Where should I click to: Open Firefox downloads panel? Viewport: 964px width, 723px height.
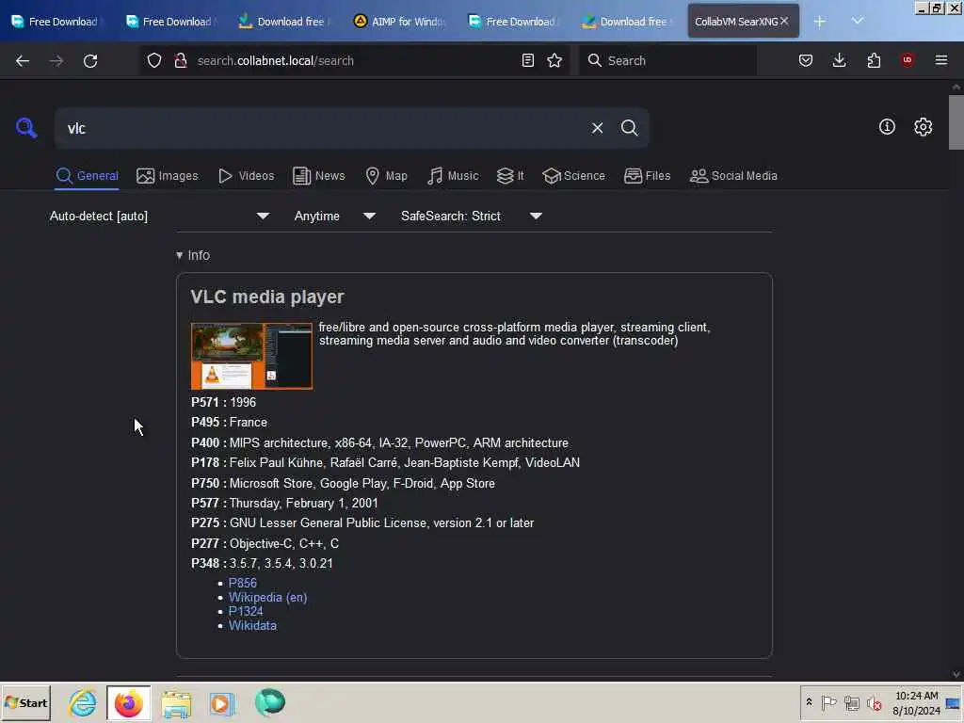tap(839, 60)
